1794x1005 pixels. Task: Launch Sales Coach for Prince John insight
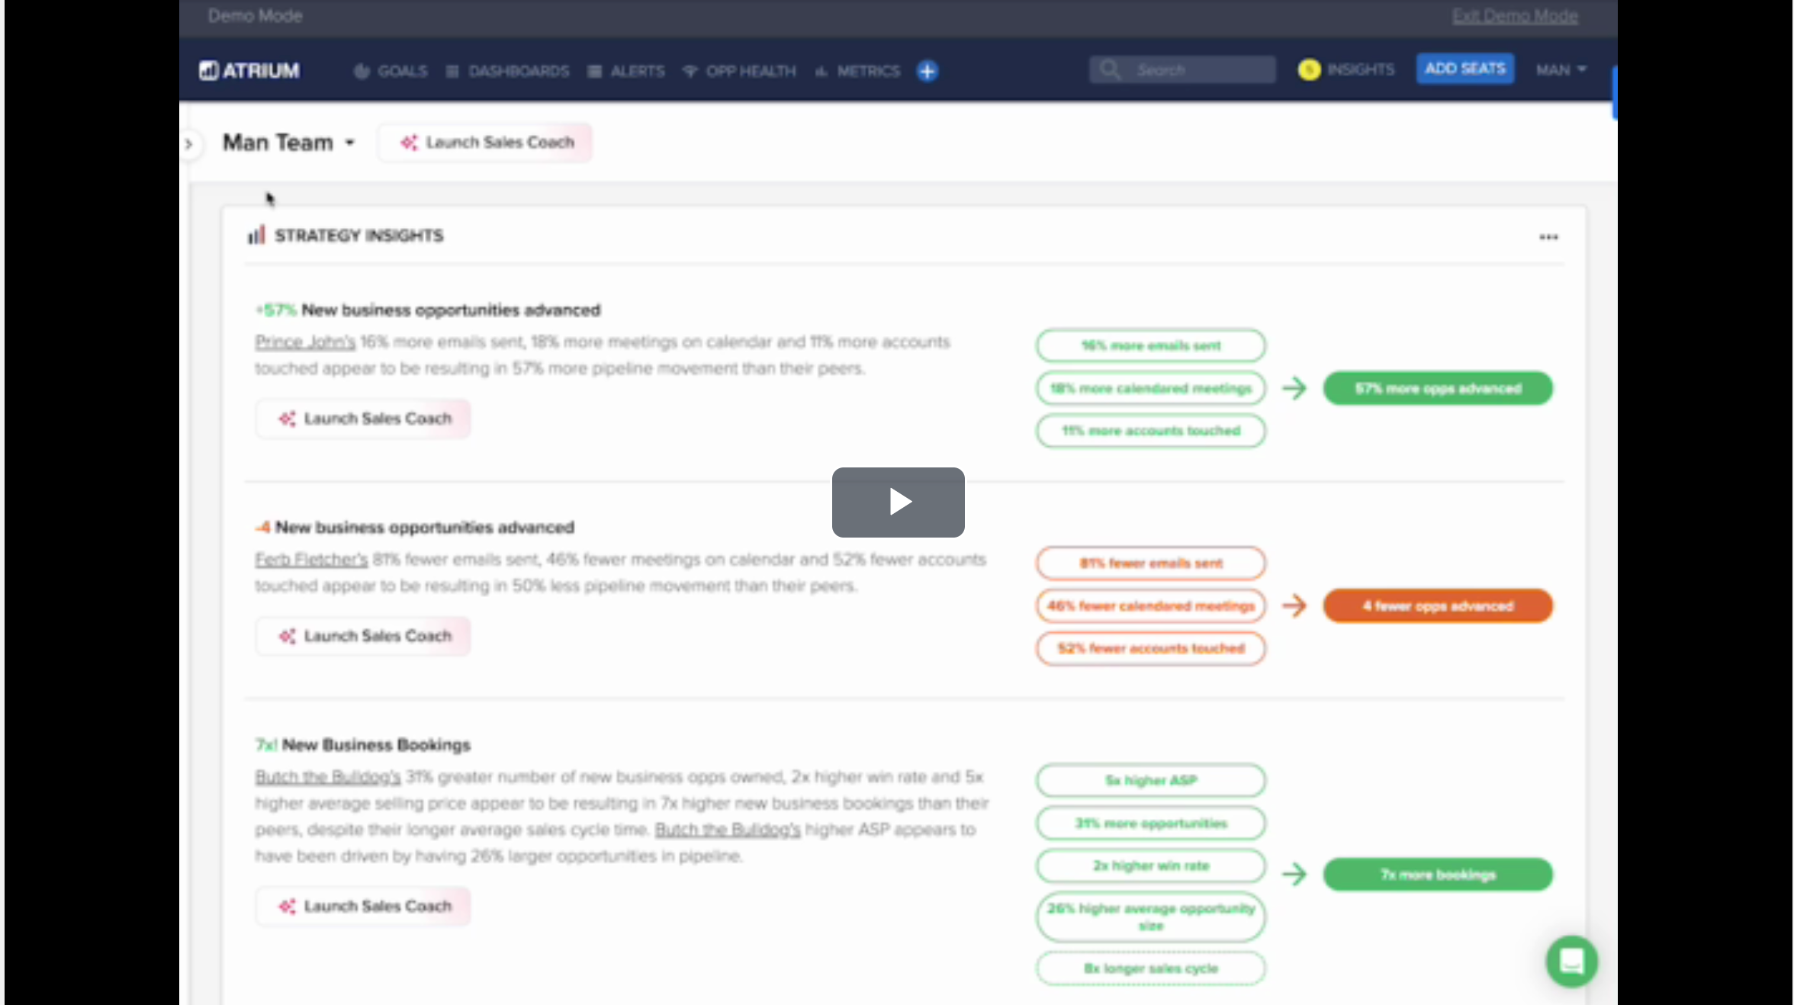pyautogui.click(x=363, y=419)
